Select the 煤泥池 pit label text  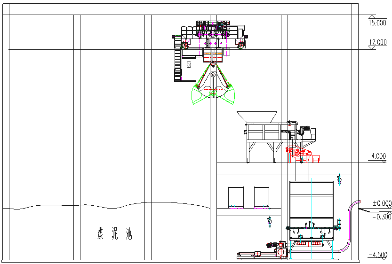pyautogui.click(x=114, y=233)
